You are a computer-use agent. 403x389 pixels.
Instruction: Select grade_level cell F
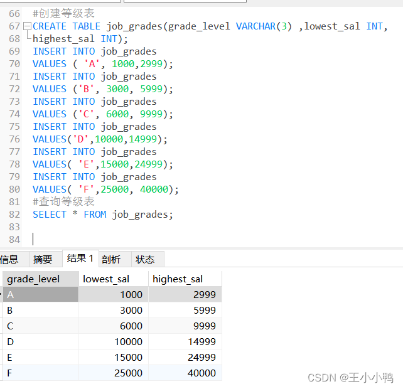tap(41, 373)
